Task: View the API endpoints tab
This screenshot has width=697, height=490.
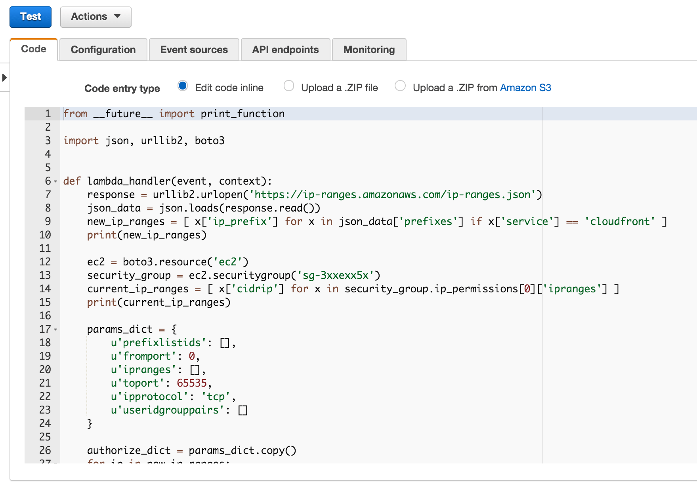Action: point(285,50)
